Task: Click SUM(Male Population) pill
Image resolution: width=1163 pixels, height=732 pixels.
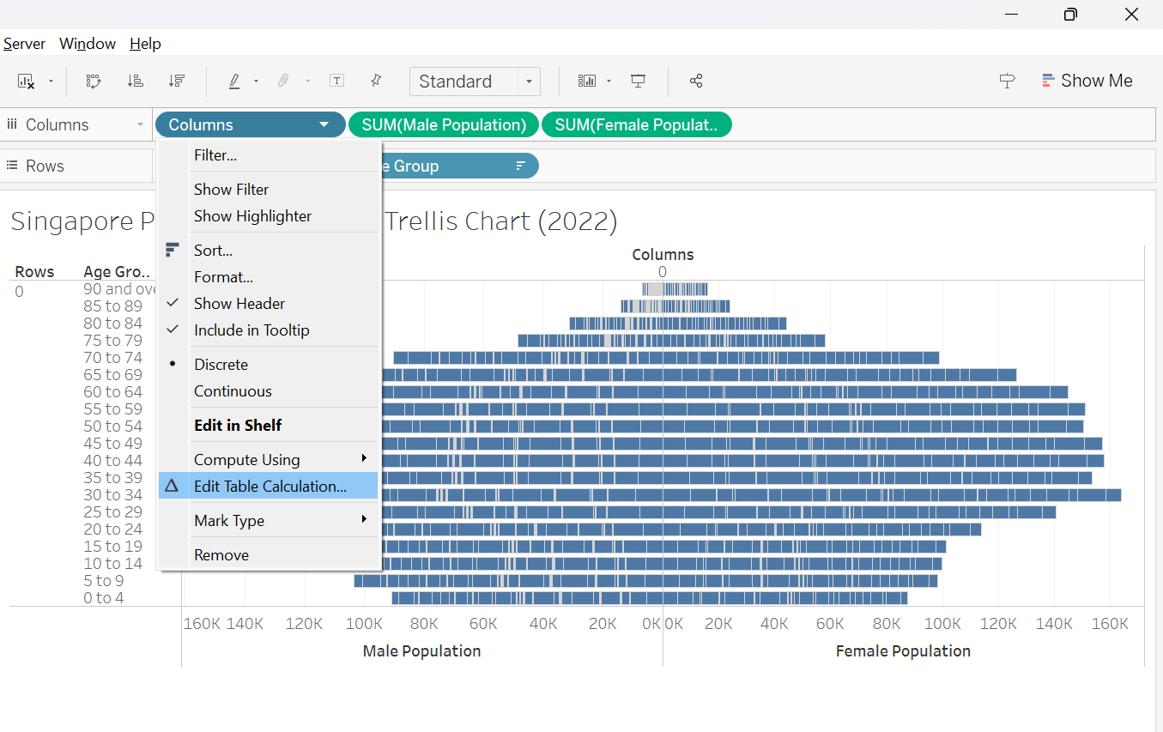Action: tap(444, 124)
